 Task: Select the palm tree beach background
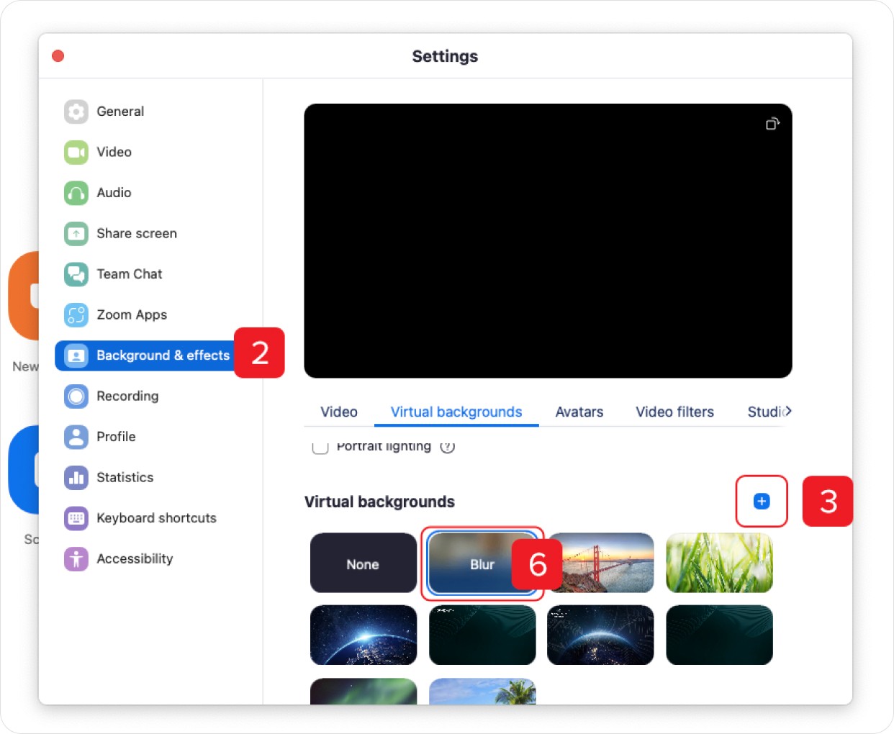click(x=482, y=691)
